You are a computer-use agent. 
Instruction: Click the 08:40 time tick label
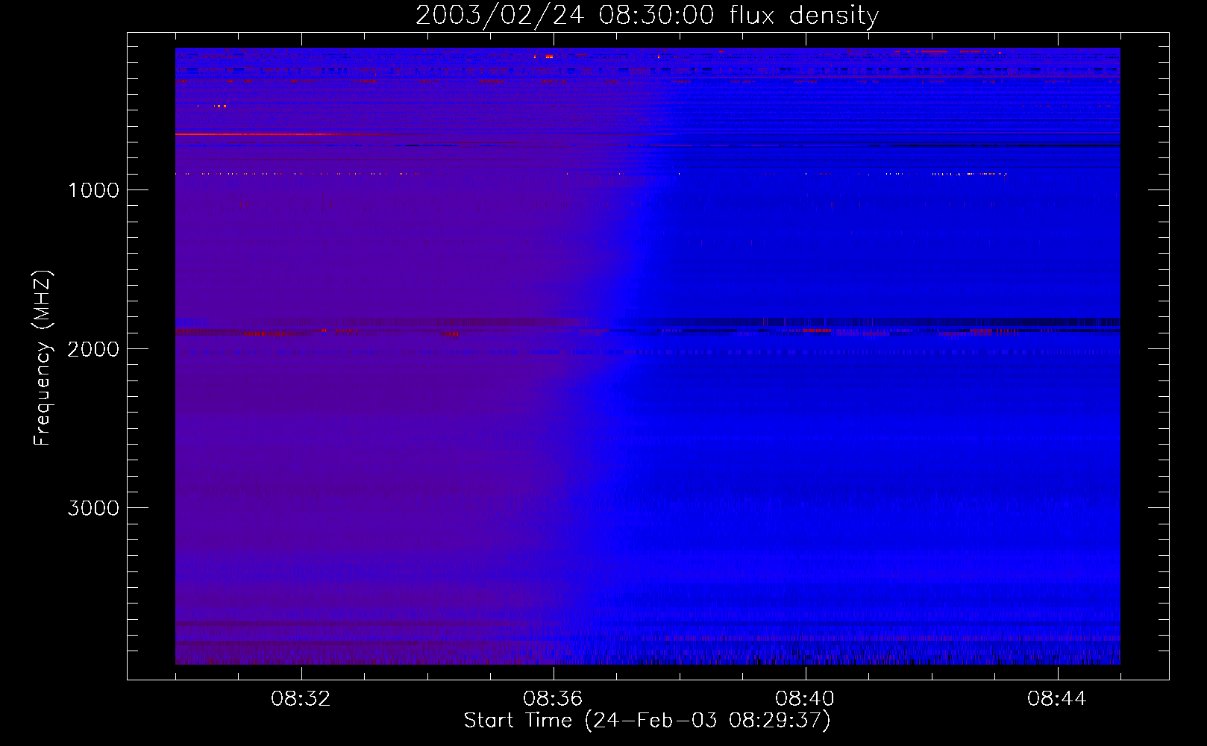point(805,699)
